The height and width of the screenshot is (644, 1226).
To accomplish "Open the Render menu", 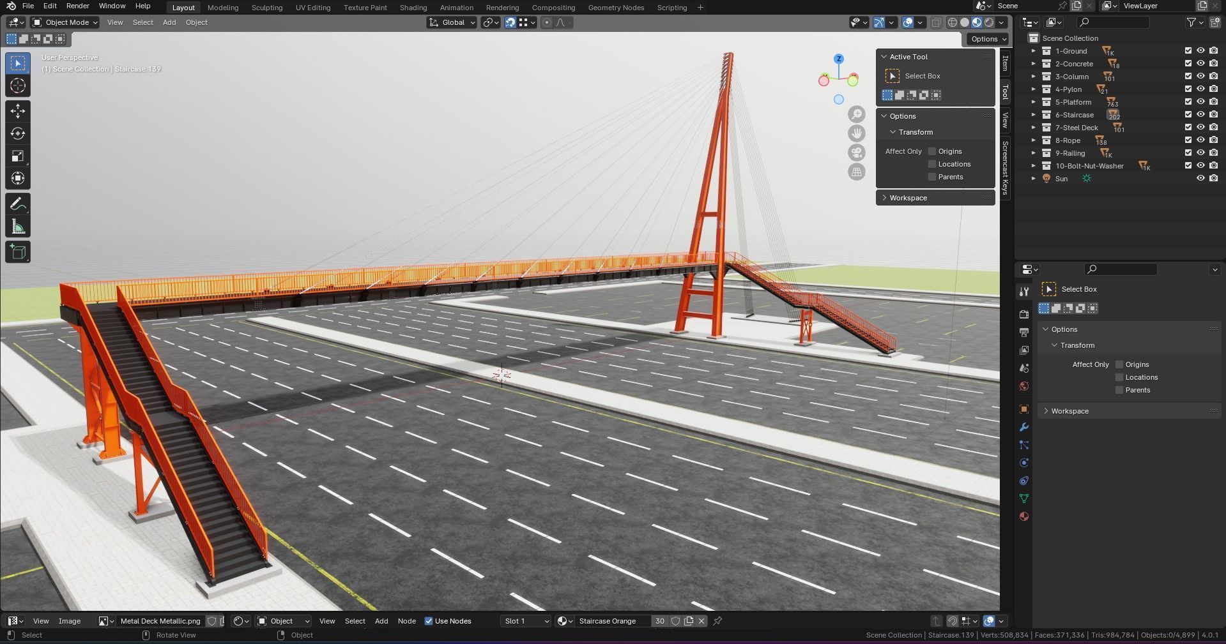I will click(x=78, y=6).
